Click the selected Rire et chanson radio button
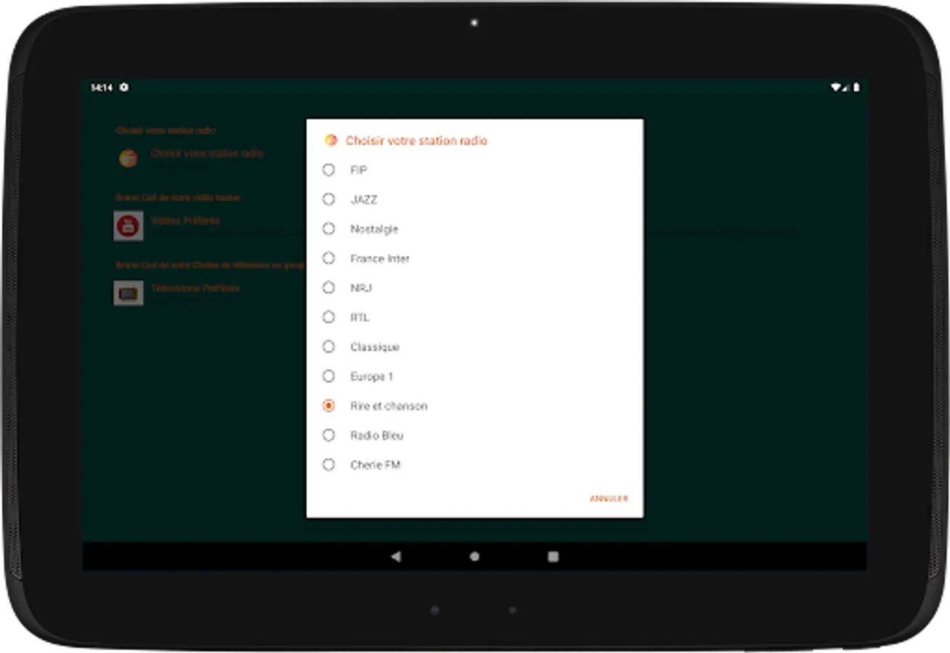Viewport: 950px width, 653px height. (x=329, y=406)
